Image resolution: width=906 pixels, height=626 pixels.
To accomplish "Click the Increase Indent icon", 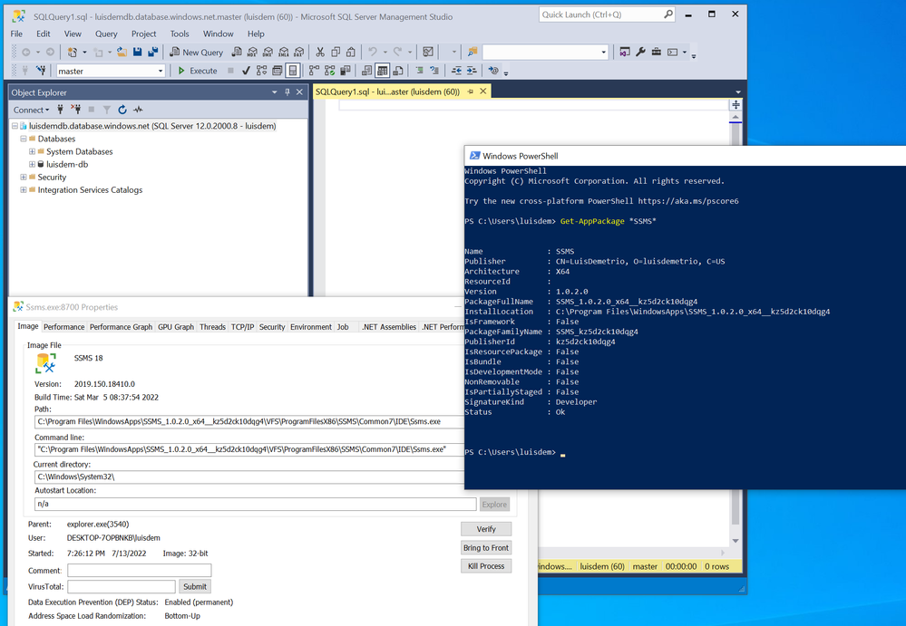I will [472, 71].
